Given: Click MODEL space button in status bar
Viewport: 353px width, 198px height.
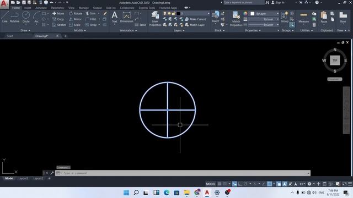Looking at the screenshot, I should 211,184.
